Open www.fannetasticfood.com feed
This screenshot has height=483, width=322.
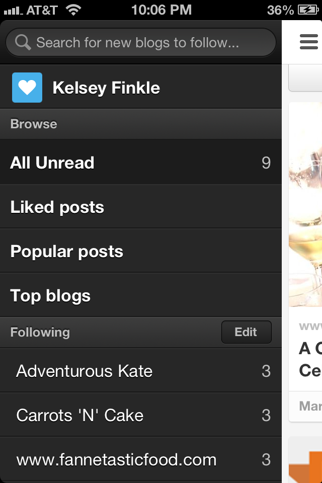pos(116,460)
